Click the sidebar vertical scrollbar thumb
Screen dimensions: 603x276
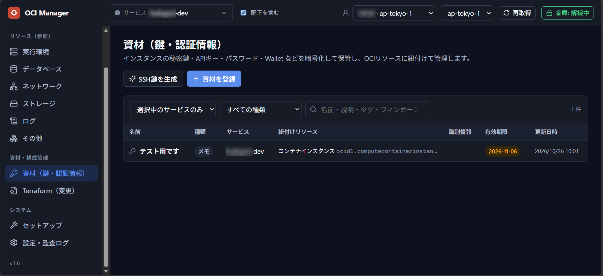click(x=106, y=167)
